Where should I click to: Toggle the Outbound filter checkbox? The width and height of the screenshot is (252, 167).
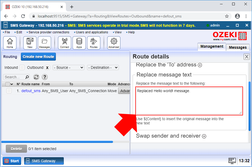(47, 67)
